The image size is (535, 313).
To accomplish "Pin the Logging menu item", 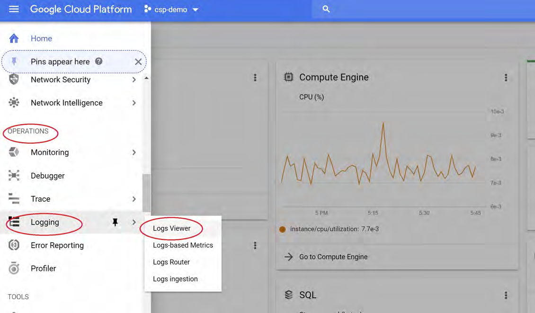I will point(116,222).
